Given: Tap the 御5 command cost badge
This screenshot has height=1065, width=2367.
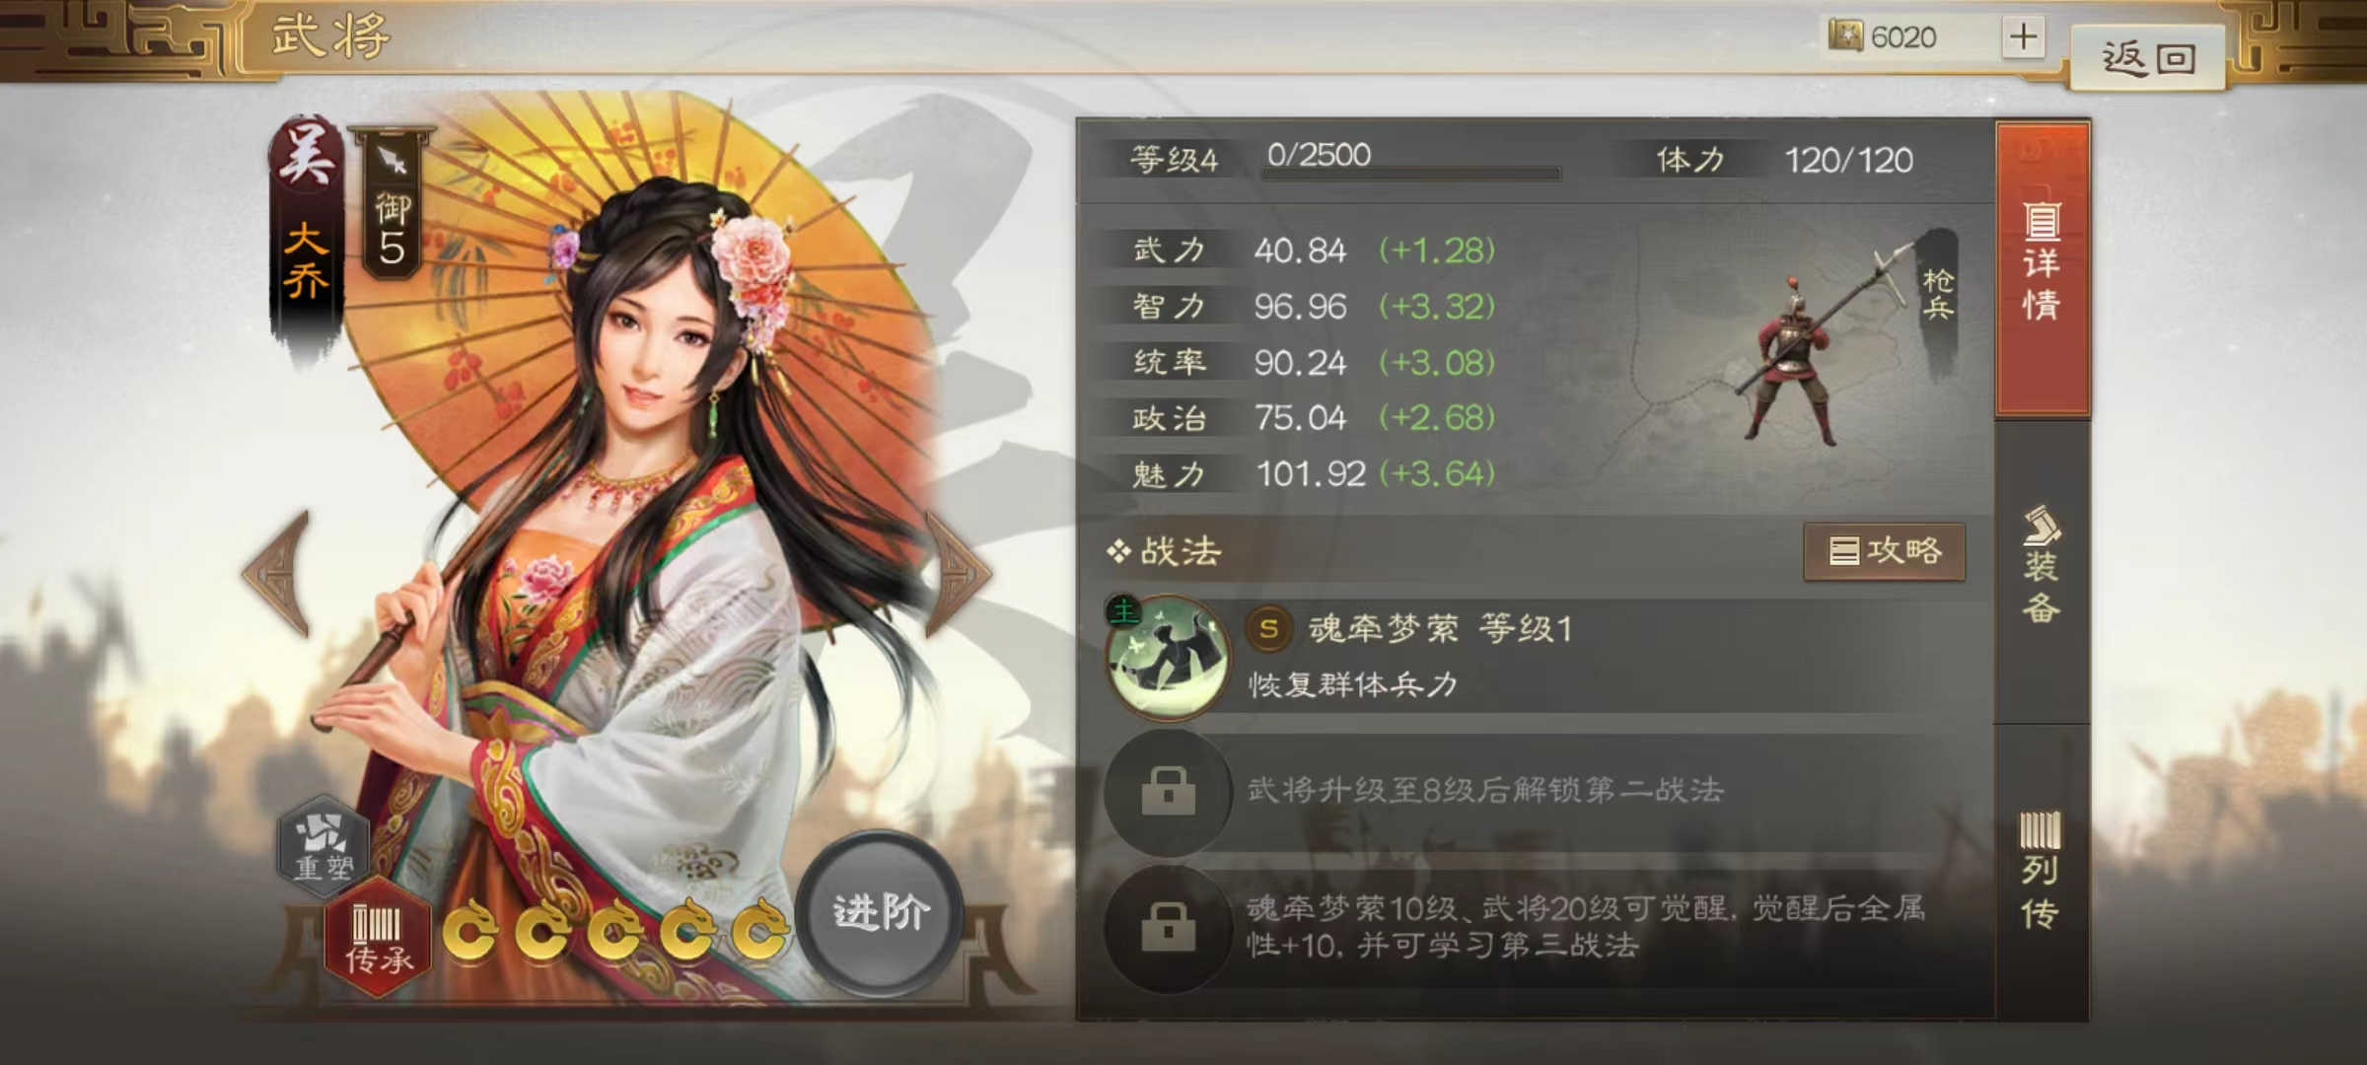Looking at the screenshot, I should pos(393,203).
